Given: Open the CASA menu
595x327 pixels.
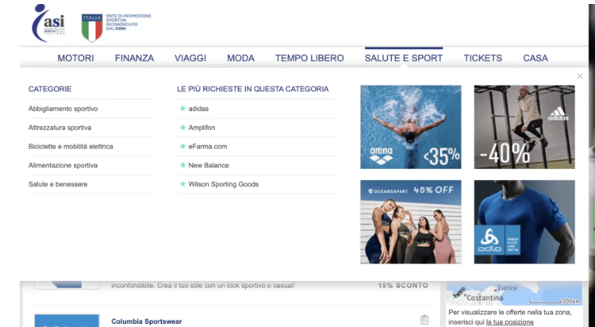Looking at the screenshot, I should pyautogui.click(x=535, y=58).
